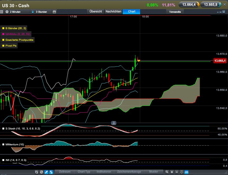228x175 pixels.
Task: Open the 3 Stunden time range dropdown
Action: pos(41,12)
